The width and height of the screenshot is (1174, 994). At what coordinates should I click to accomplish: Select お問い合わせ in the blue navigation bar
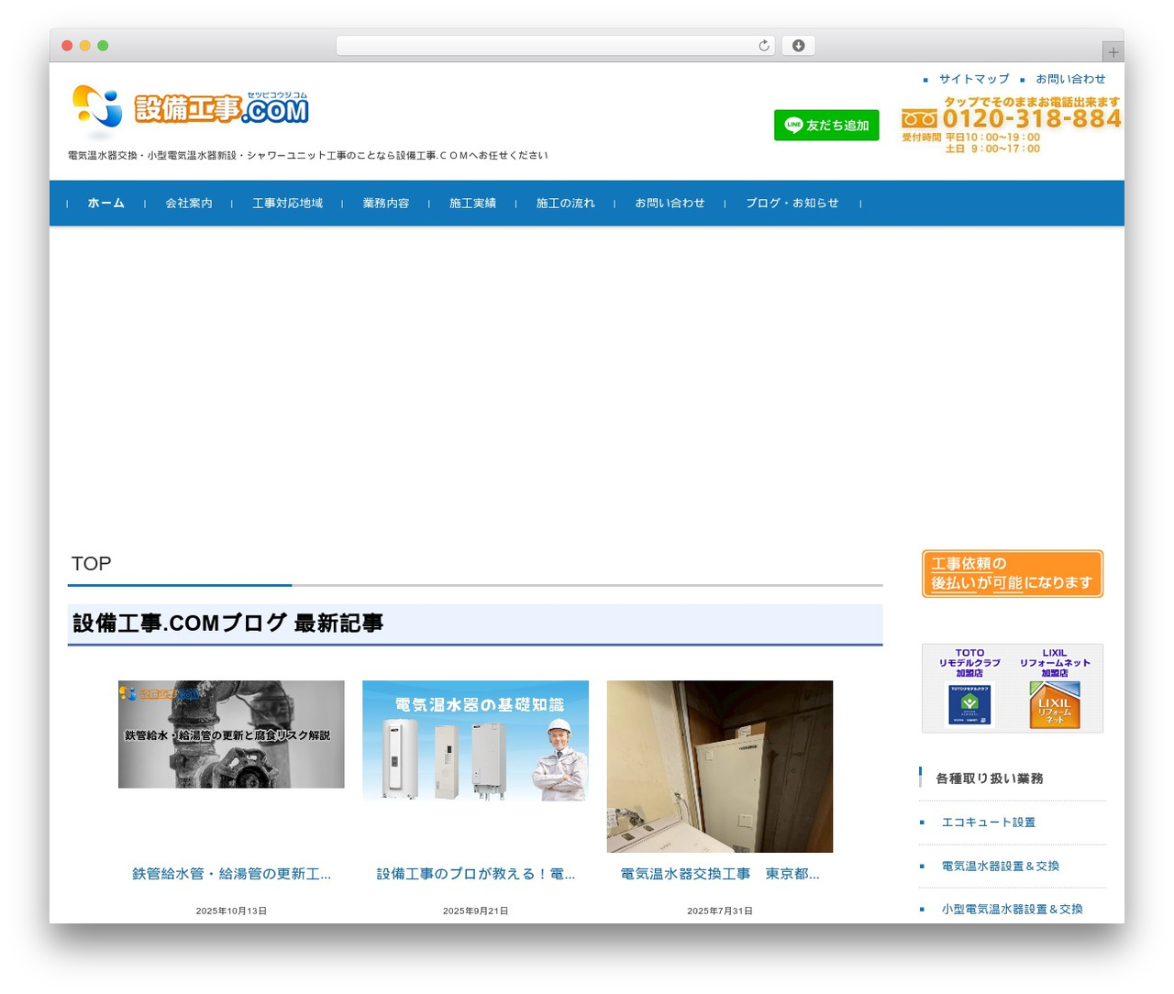[670, 204]
